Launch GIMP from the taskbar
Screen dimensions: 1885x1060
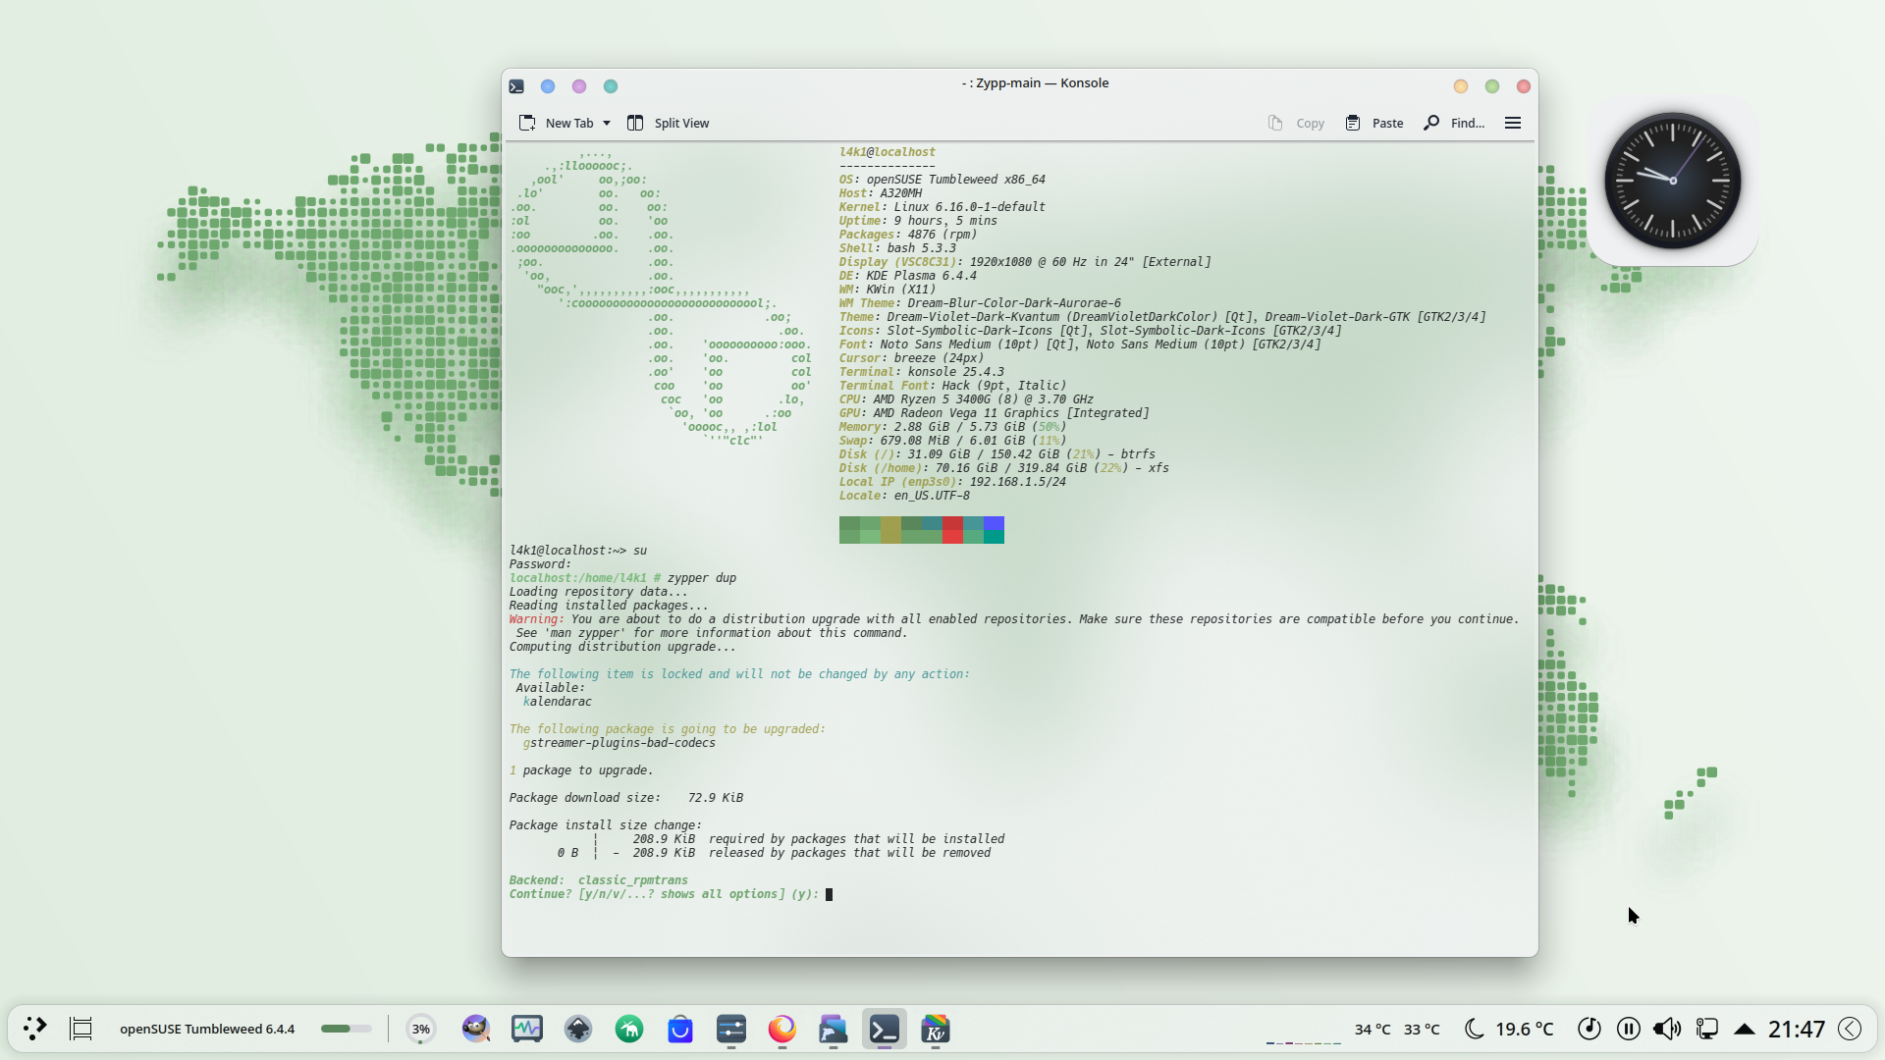(x=476, y=1029)
